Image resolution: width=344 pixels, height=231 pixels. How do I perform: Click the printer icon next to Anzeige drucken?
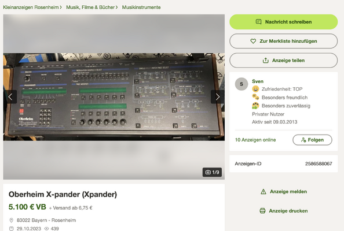pyautogui.click(x=262, y=211)
